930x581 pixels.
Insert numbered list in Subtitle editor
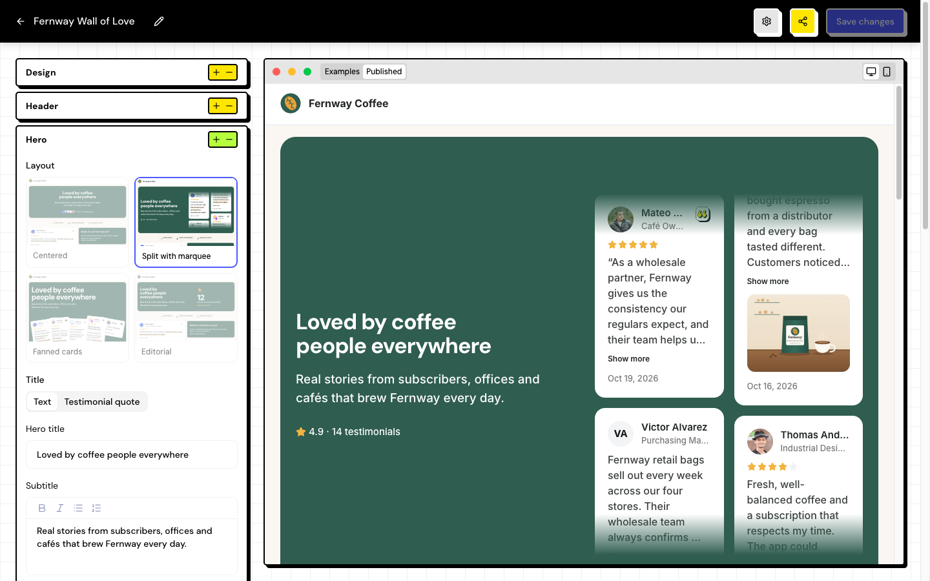(x=96, y=508)
